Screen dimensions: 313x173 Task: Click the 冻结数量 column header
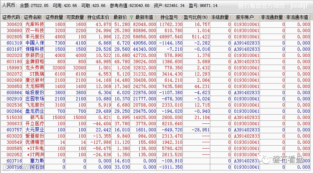(x=220, y=18)
